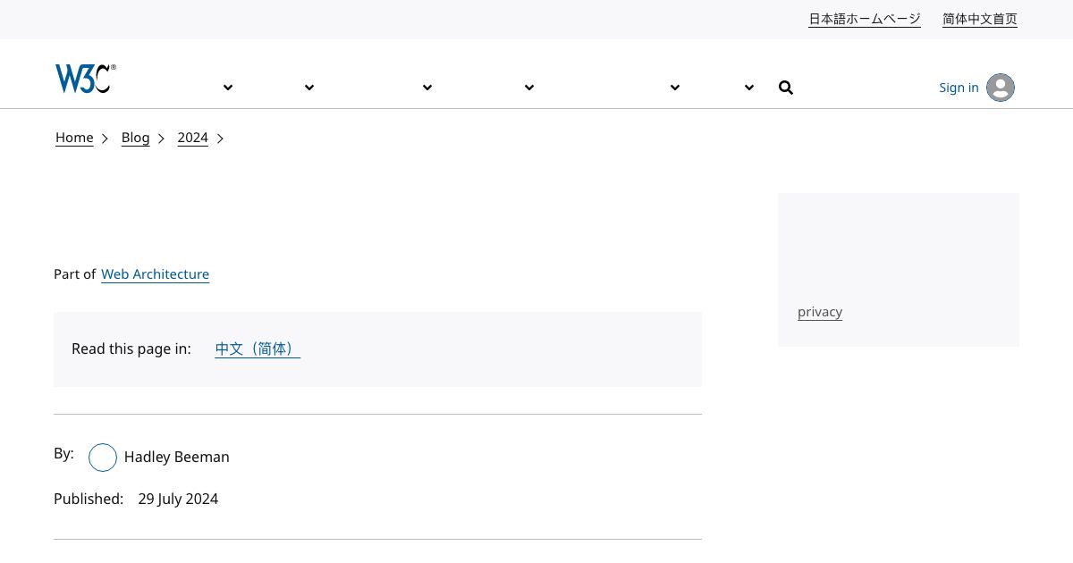Click the chevron separator after Home breadcrumb
Screen dimensions: 1073x563
pos(105,139)
